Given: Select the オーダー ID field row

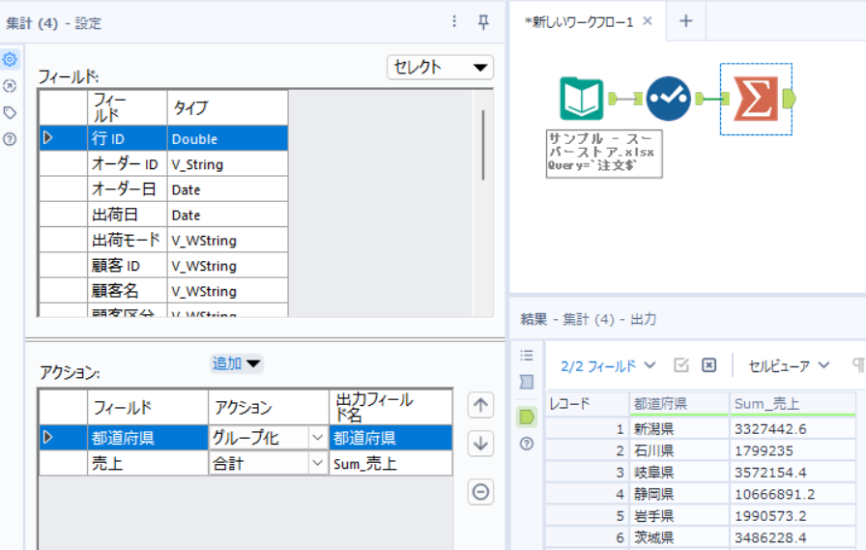Looking at the screenshot, I should point(163,164).
